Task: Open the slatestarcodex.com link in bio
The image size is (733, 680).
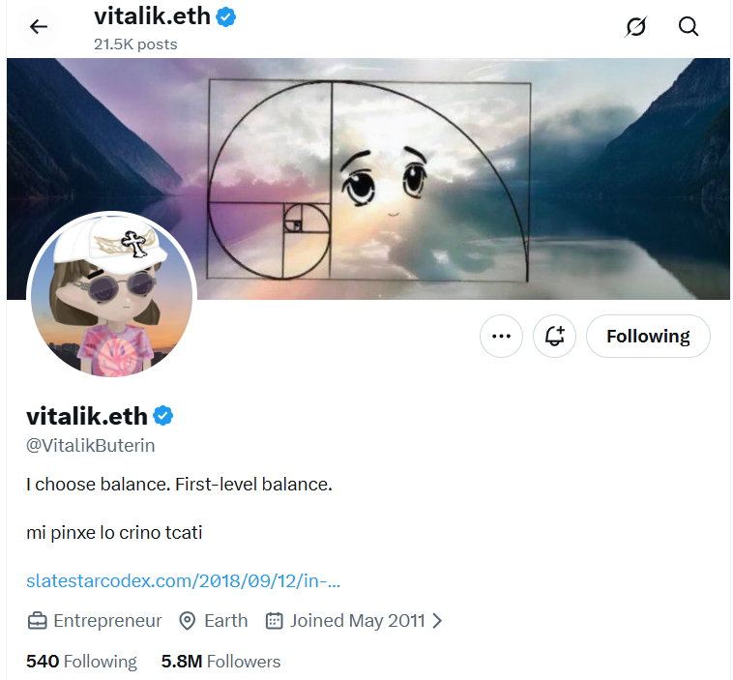Action: point(184,580)
